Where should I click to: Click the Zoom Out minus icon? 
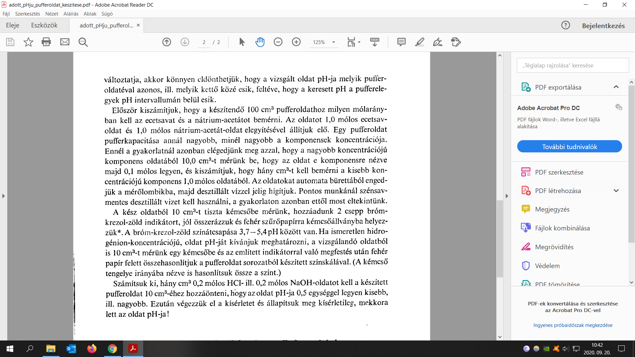point(278,42)
